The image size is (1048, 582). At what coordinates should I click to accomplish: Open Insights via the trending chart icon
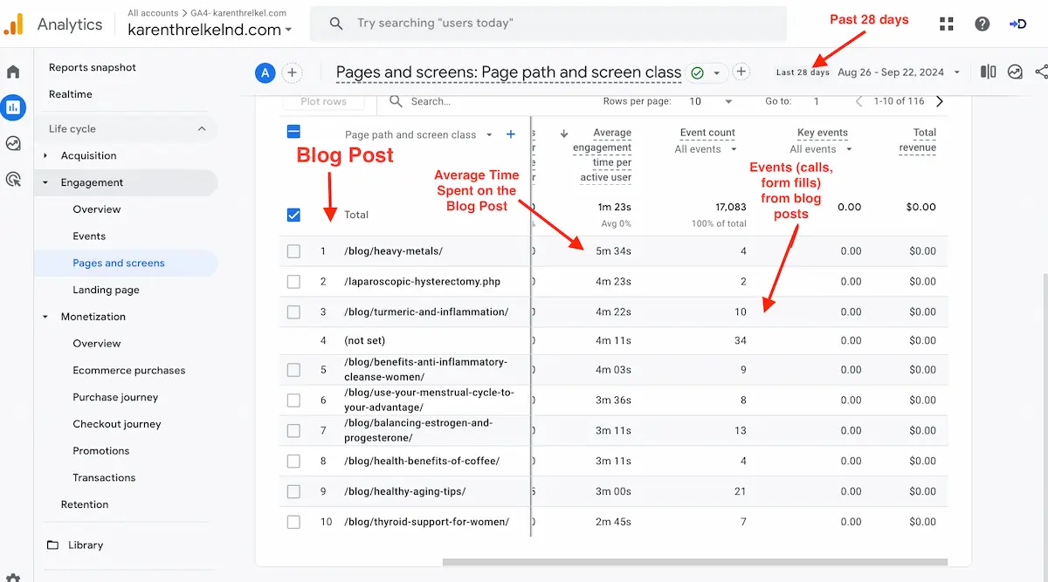1015,72
